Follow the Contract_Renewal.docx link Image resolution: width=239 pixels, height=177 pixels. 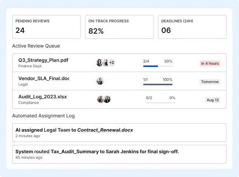105,130
